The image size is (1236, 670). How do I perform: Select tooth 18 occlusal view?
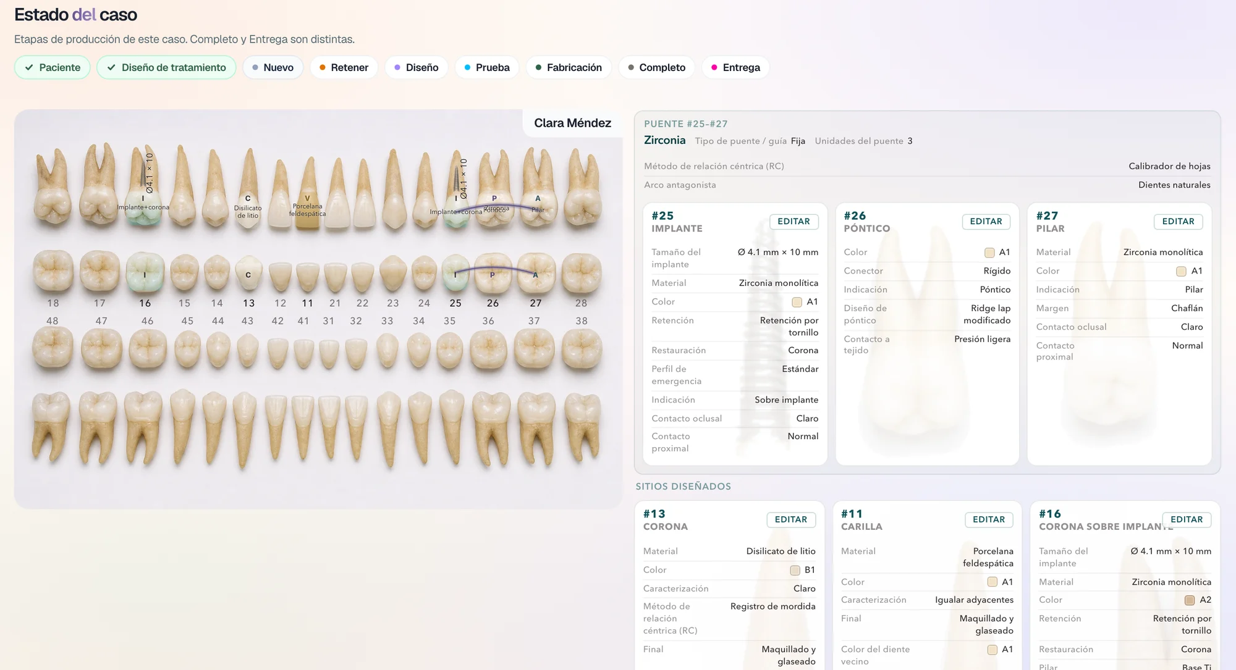click(53, 271)
